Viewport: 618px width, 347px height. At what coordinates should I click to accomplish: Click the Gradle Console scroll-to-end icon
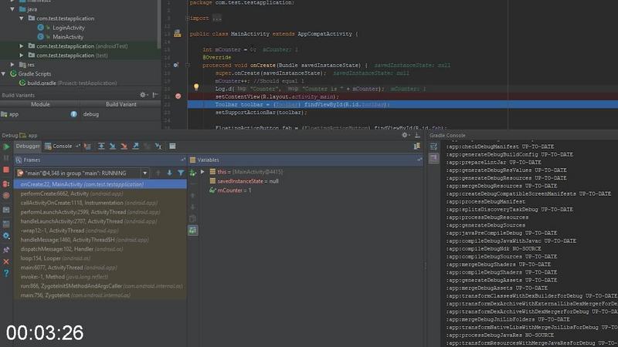[x=433, y=158]
